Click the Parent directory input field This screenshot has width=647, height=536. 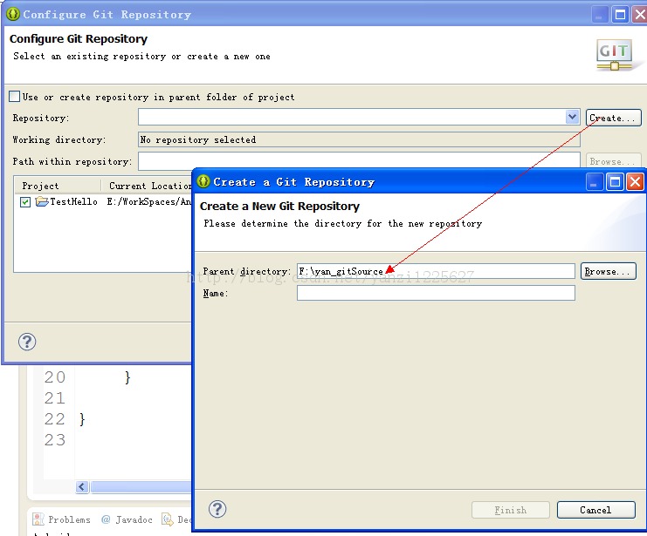click(x=436, y=271)
